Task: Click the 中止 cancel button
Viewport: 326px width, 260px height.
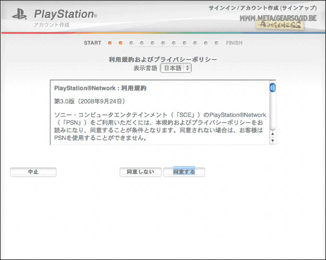Action: (33, 172)
